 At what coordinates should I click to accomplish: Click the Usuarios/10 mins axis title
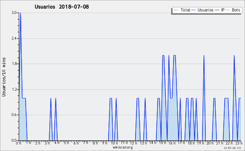click(4, 77)
